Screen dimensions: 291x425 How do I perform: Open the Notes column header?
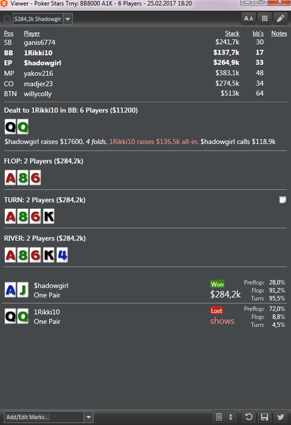click(x=279, y=33)
